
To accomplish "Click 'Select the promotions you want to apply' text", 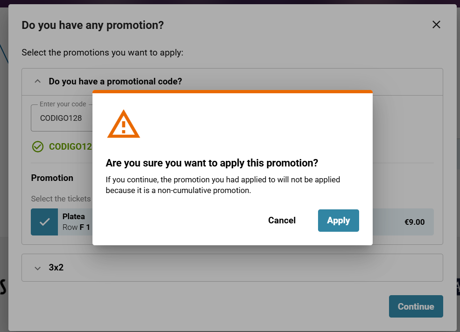I will click(102, 52).
